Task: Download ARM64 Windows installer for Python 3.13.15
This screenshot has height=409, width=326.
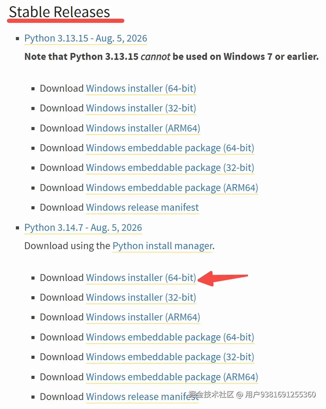Action: [143, 128]
